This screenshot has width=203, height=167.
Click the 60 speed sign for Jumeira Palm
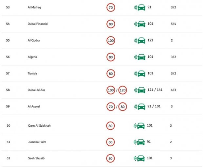110,142
